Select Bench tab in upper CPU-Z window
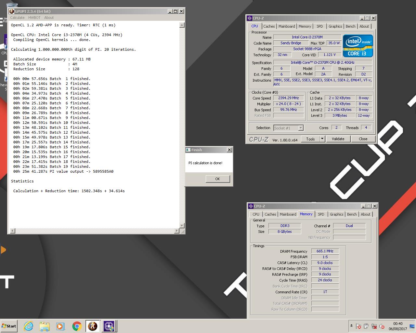 click(x=350, y=26)
